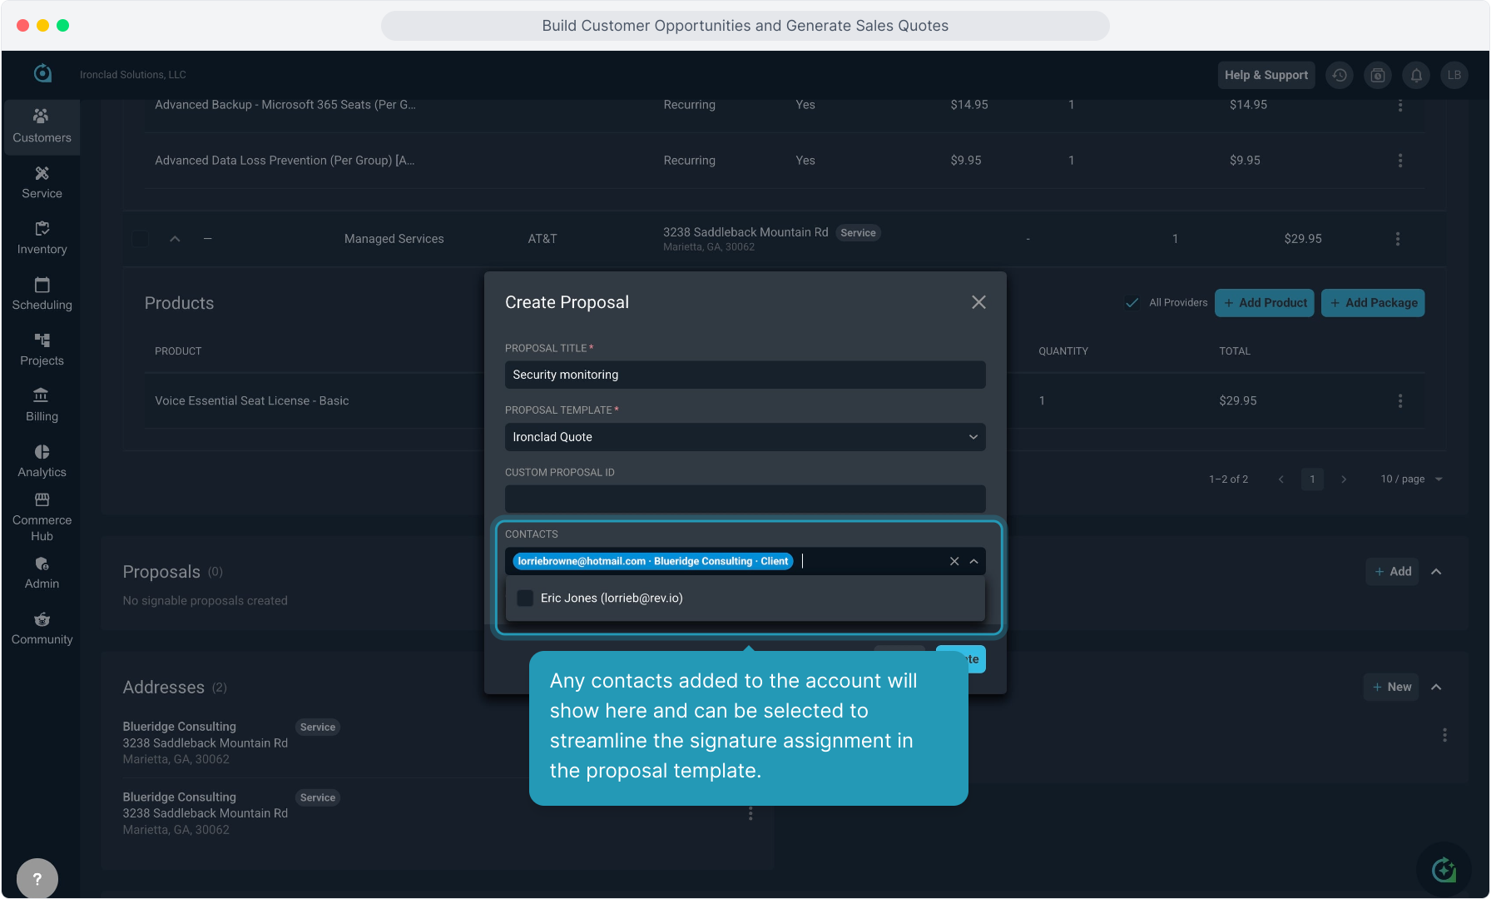Collapse the Proposals section chevron

pos(1436,572)
